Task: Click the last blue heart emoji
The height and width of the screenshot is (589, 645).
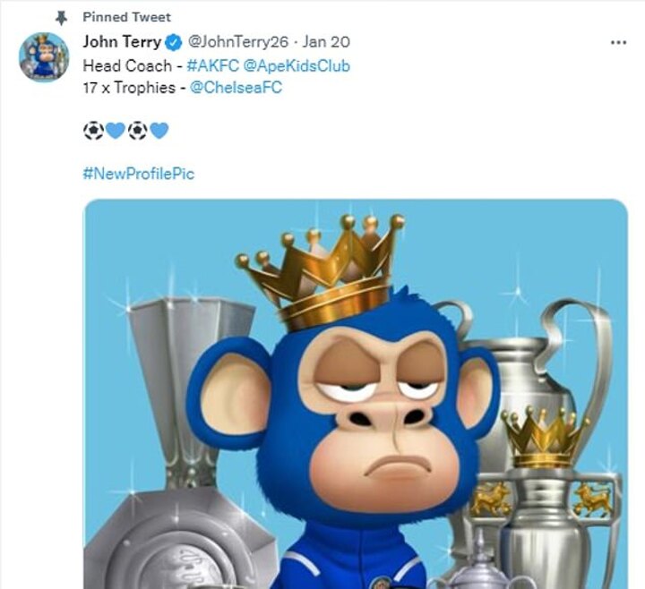Action: [x=159, y=131]
